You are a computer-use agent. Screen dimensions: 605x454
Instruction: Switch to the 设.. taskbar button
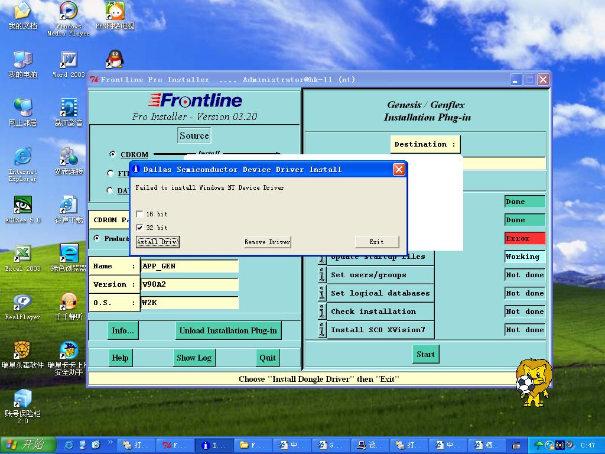tap(370, 445)
